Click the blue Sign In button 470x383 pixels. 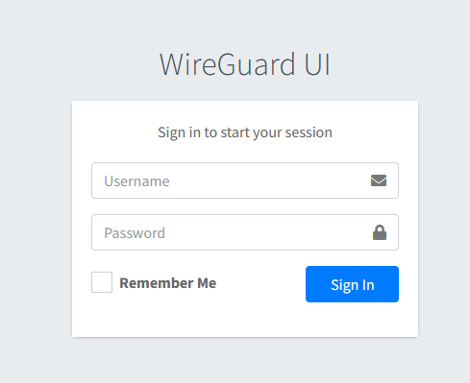point(352,284)
